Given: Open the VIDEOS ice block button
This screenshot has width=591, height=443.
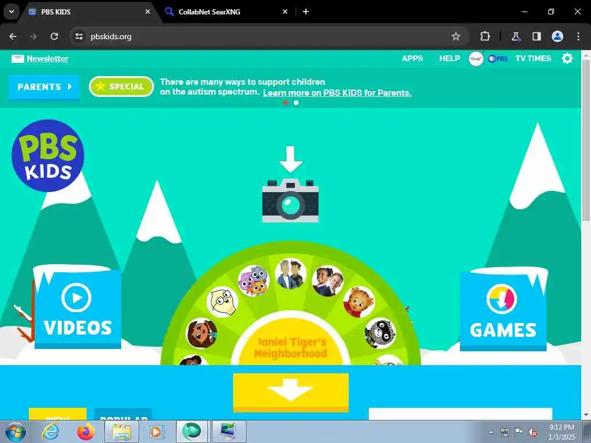Looking at the screenshot, I should [78, 308].
